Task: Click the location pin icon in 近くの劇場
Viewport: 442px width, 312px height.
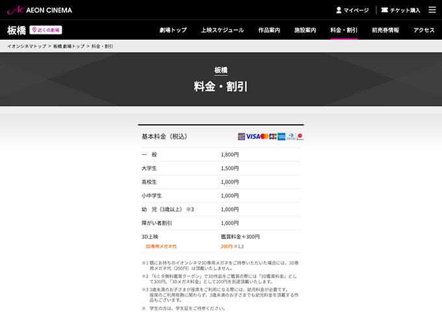Action: pyautogui.click(x=34, y=30)
